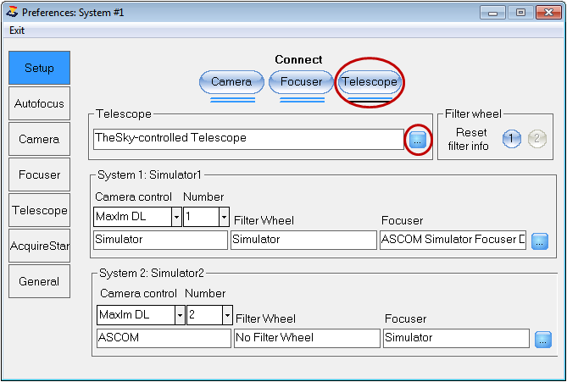Viewport: 567px width, 382px height.
Task: Open the Exit menu
Action: pyautogui.click(x=17, y=30)
